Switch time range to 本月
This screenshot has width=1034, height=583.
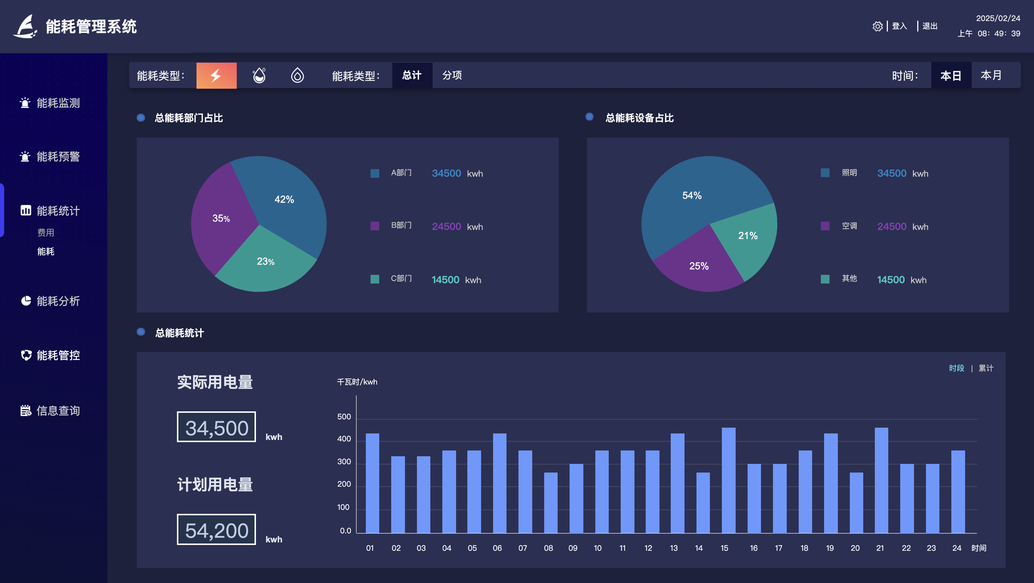point(990,75)
